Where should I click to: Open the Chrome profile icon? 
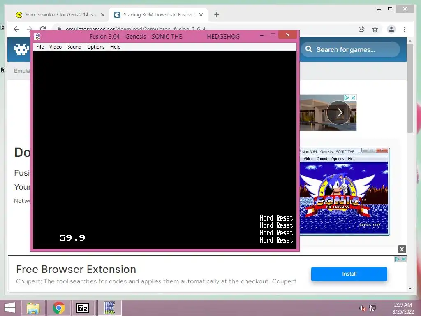click(391, 29)
